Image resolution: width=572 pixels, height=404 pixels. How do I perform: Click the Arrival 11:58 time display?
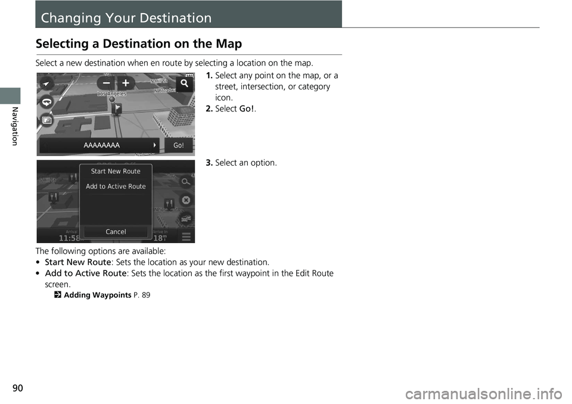tap(69, 235)
